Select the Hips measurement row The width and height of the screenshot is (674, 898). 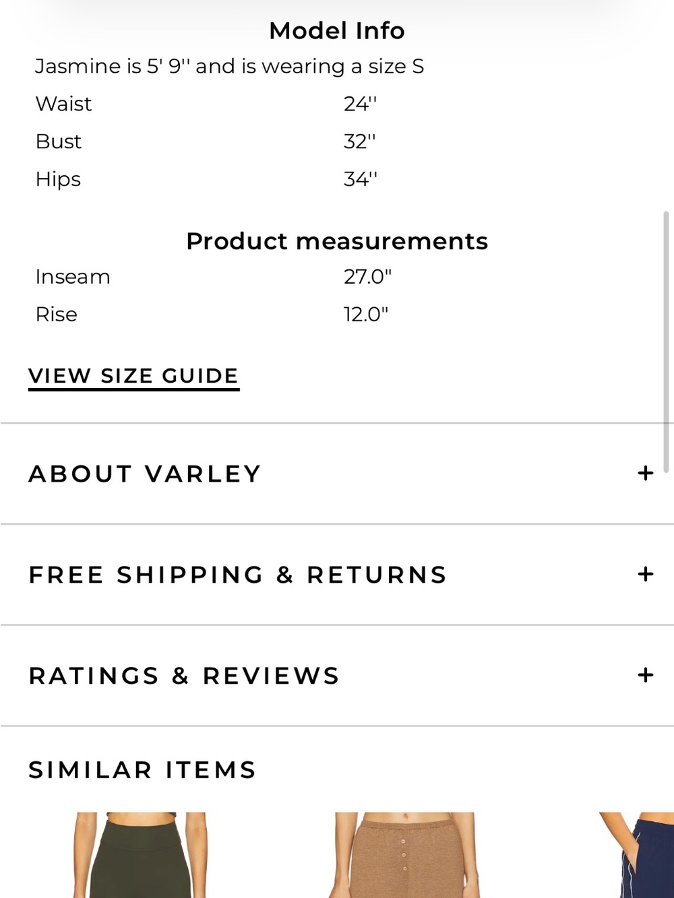(206, 179)
